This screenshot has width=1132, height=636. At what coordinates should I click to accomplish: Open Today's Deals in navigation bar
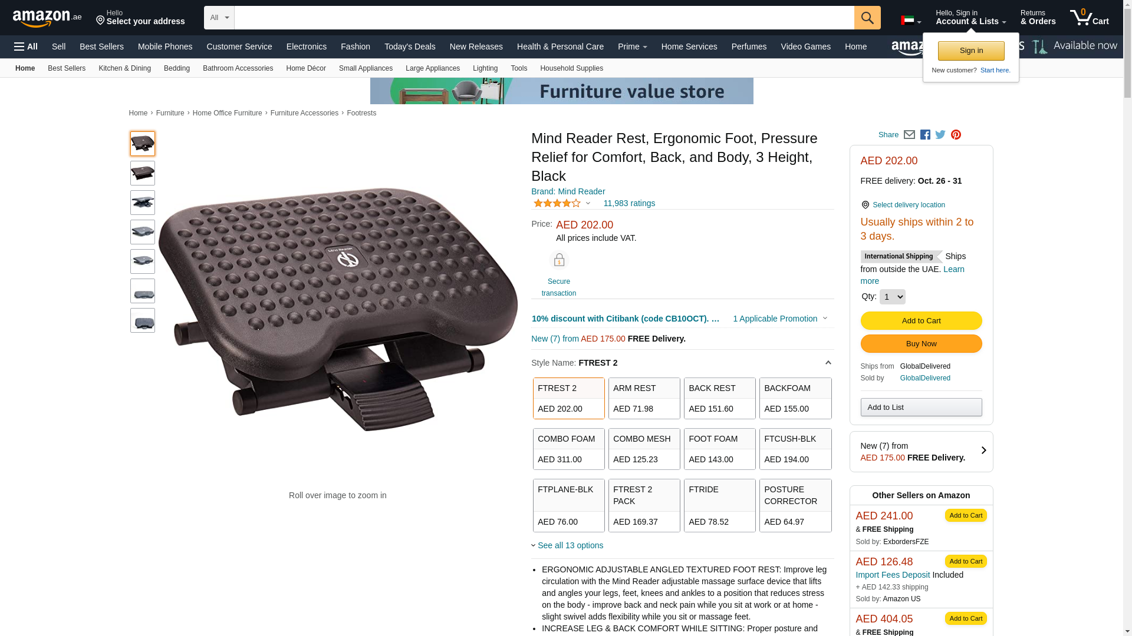click(410, 47)
